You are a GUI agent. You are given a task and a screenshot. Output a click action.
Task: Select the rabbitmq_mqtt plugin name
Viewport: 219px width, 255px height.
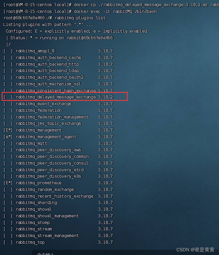31,143
